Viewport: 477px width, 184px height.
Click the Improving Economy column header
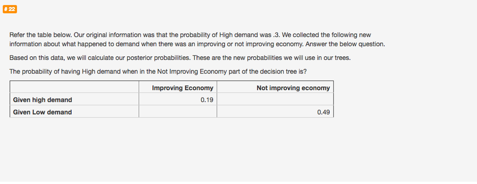tap(178, 87)
